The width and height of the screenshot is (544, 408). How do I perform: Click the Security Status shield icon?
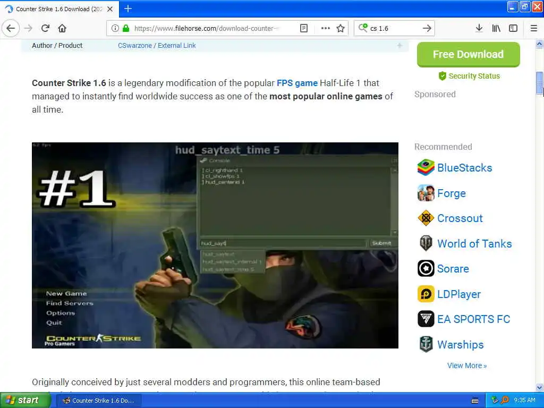442,76
